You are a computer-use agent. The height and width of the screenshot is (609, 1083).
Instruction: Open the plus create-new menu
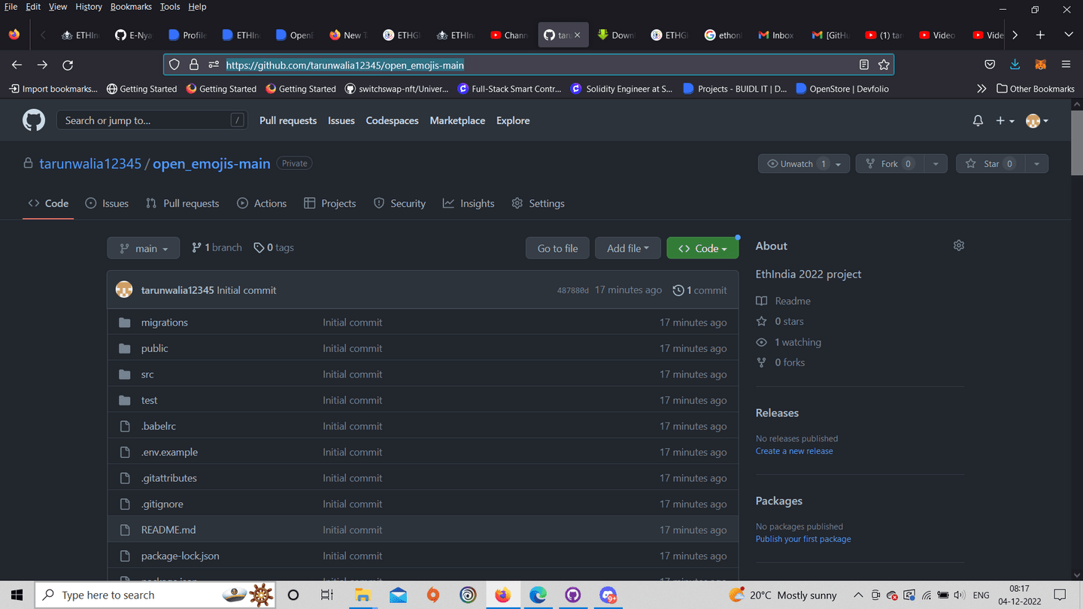point(1005,120)
